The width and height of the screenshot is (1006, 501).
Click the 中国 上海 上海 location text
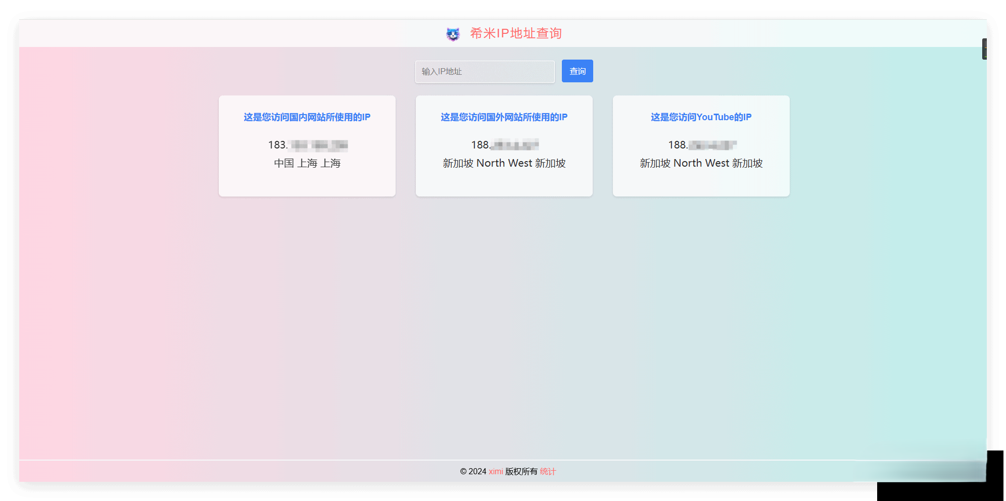tap(307, 163)
